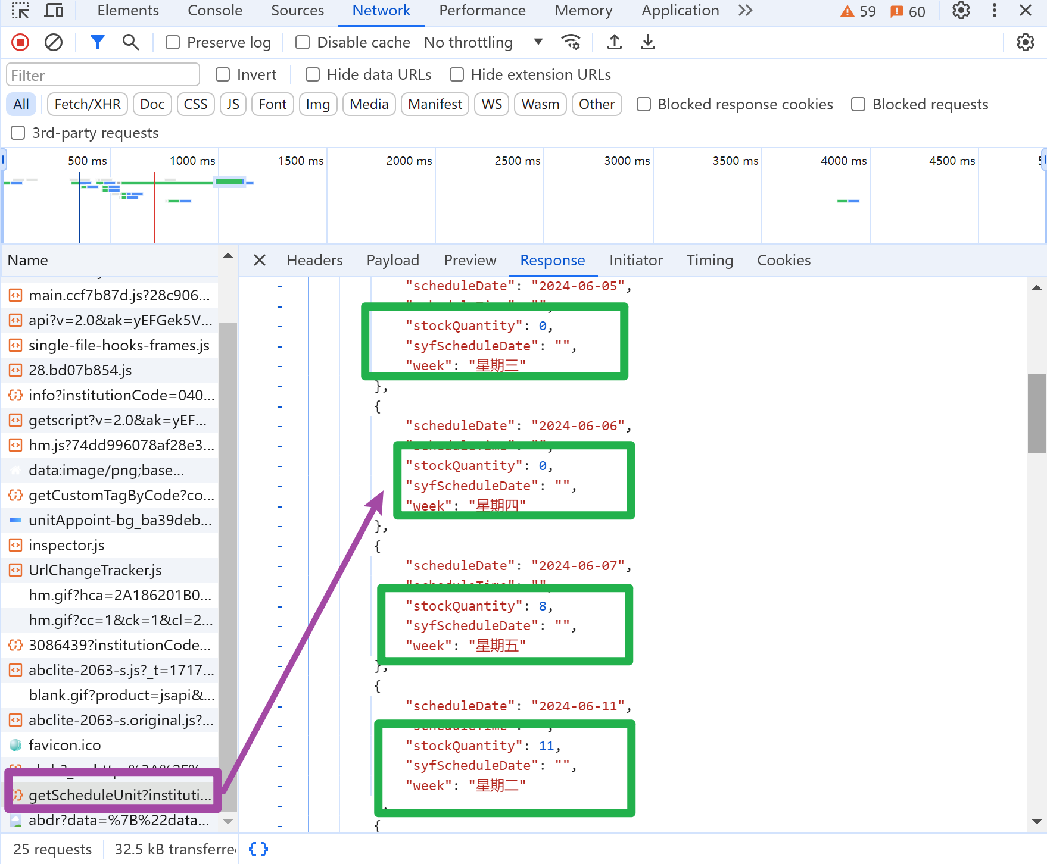The height and width of the screenshot is (864, 1047).
Task: Filter by Fetch/XHR type
Action: pyautogui.click(x=88, y=104)
